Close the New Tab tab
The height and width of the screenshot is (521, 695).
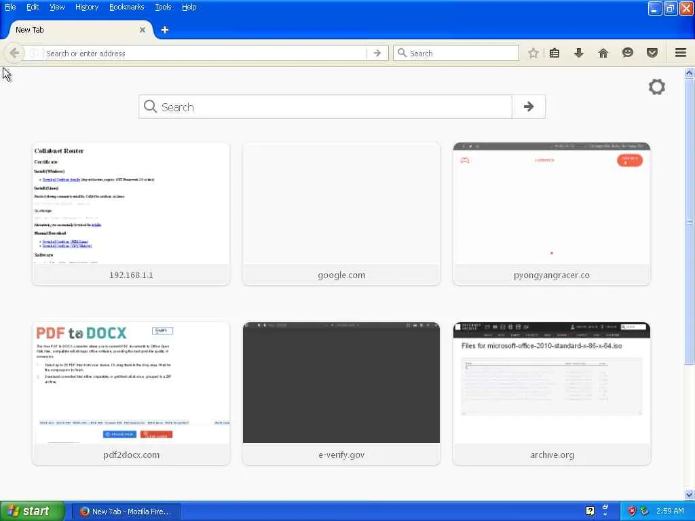click(x=143, y=30)
